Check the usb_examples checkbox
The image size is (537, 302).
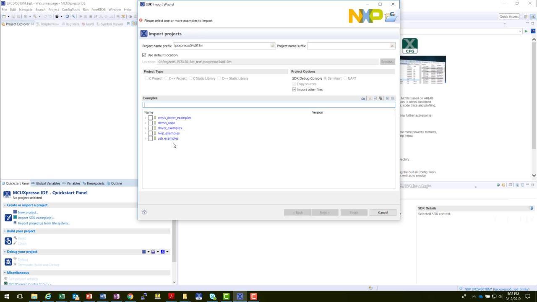pyautogui.click(x=150, y=138)
